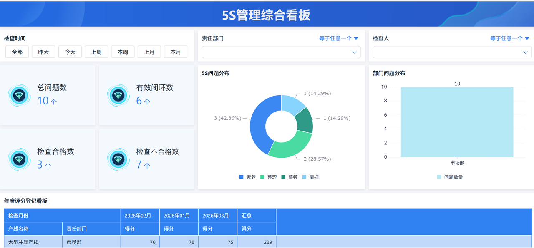The width and height of the screenshot is (534, 248).
Task: Toggle 整顿 legend swatch
Action: (284, 177)
